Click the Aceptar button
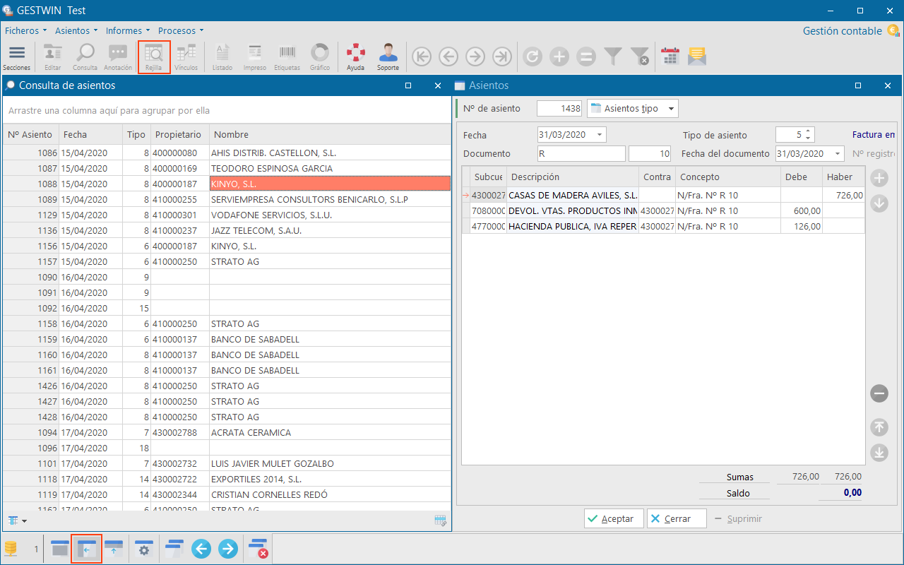 614,518
